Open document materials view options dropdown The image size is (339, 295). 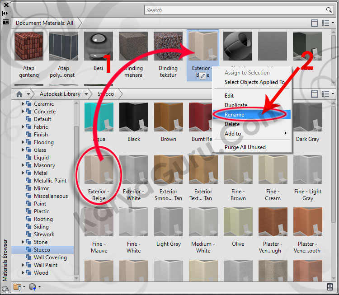pos(328,23)
